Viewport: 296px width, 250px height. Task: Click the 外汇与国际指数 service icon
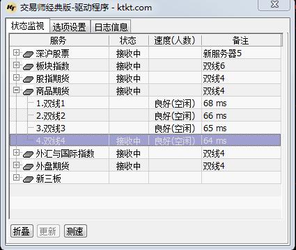[x=29, y=154]
